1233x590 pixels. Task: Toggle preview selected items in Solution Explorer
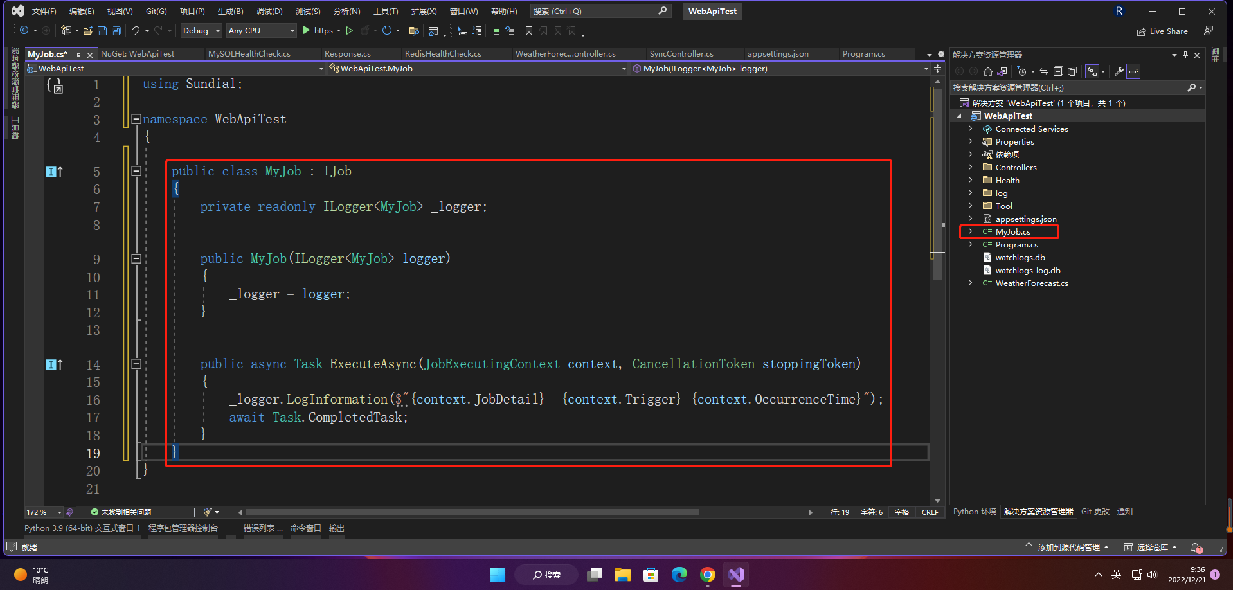1133,71
